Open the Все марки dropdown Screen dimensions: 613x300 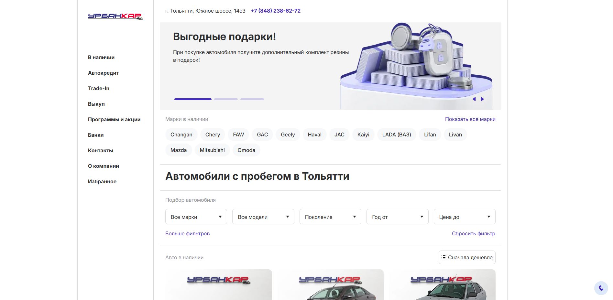coord(196,217)
